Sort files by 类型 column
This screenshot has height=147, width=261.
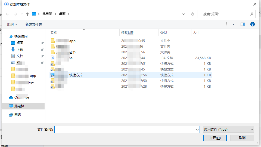175,32
